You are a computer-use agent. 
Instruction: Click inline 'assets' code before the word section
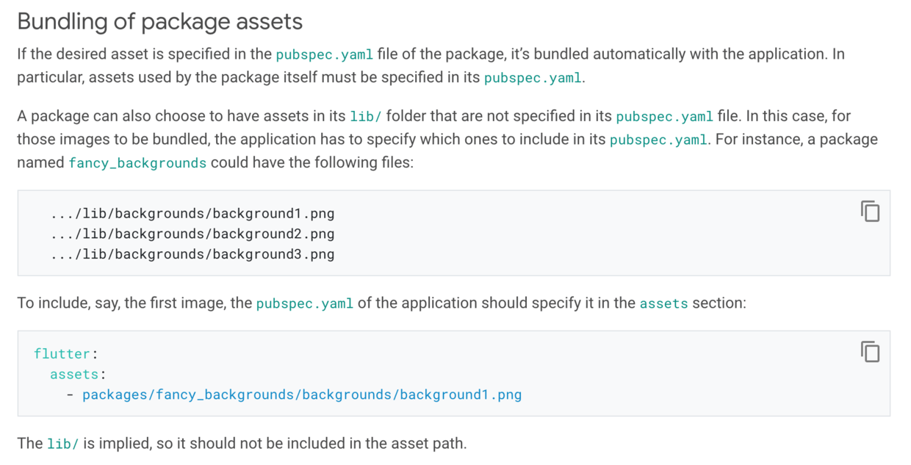pos(664,303)
